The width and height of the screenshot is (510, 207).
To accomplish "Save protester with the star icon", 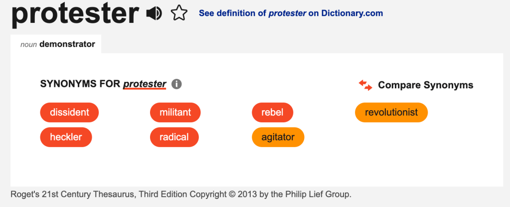I will [x=178, y=13].
